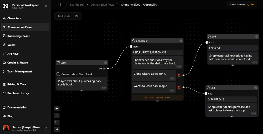Collapse the APPROVE End node
The image size is (263, 134).
(233, 65)
